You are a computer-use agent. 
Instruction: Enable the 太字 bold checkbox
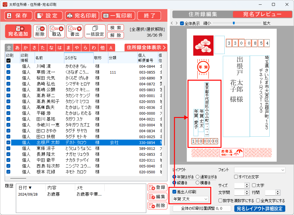[254, 185]
